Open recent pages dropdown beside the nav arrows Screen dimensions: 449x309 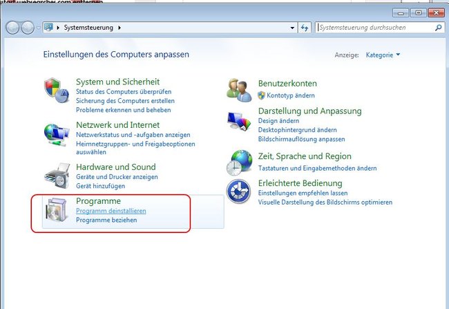point(39,28)
